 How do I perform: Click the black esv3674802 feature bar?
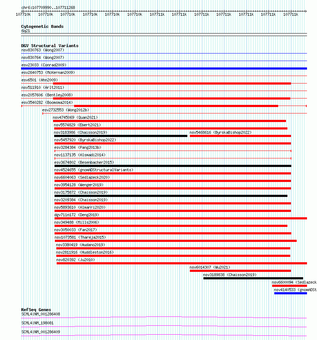pos(173,166)
